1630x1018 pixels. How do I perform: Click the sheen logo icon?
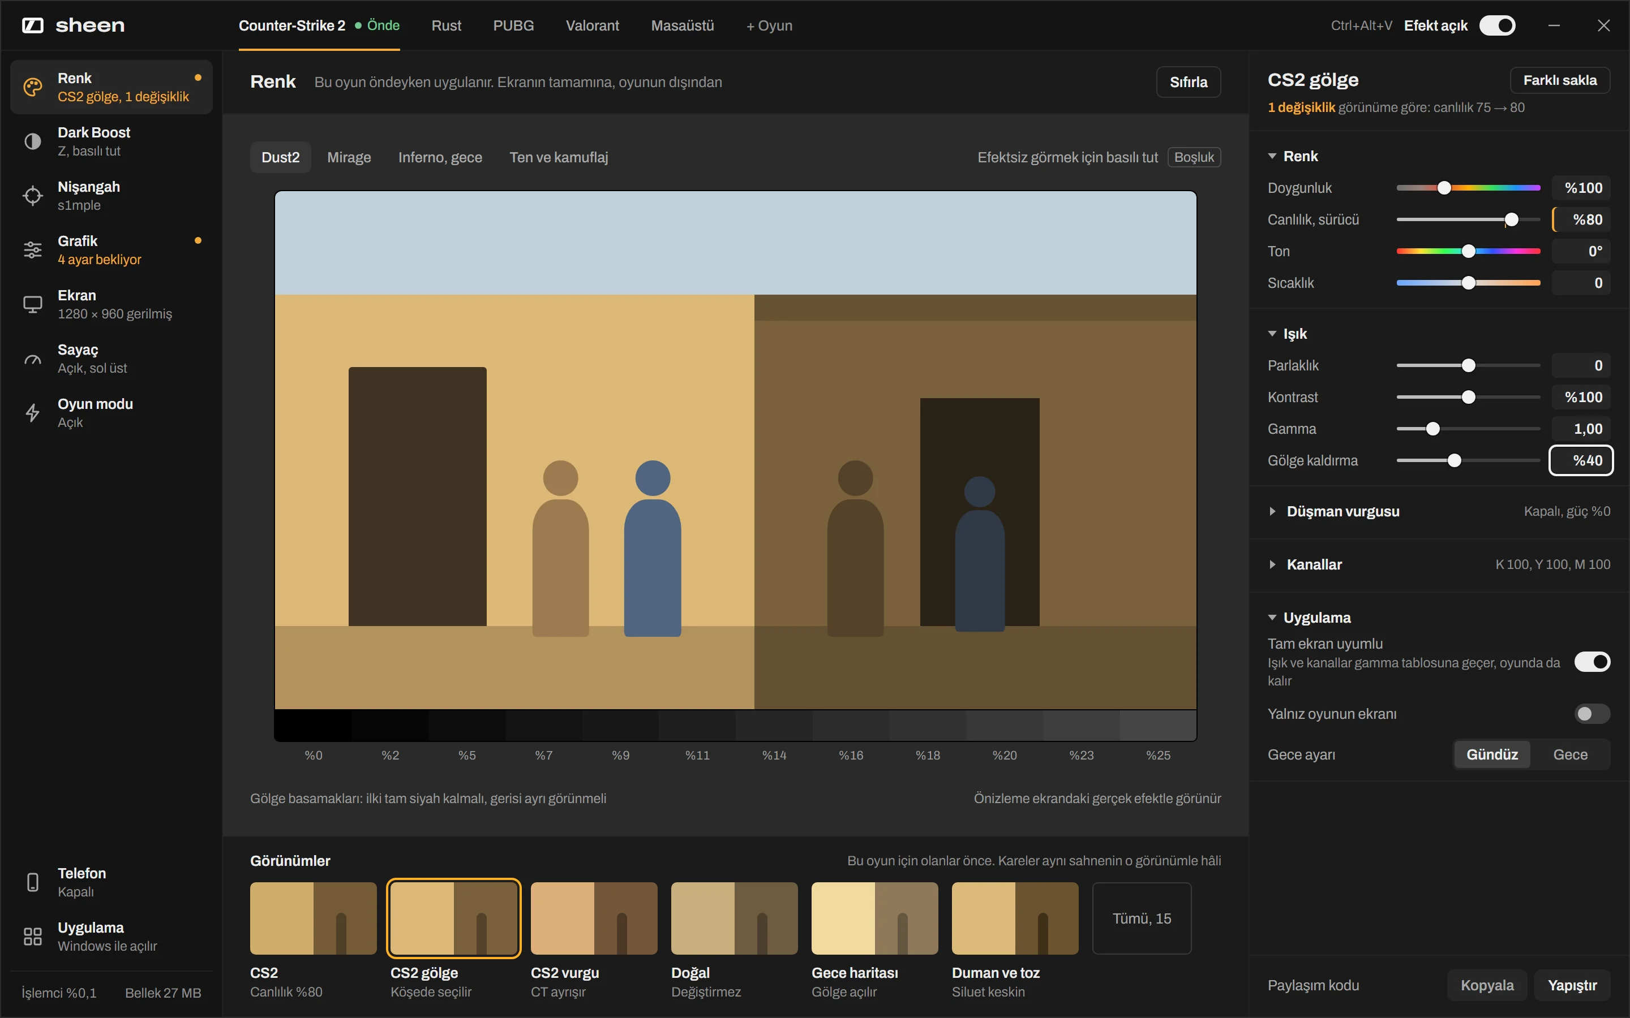[x=32, y=25]
